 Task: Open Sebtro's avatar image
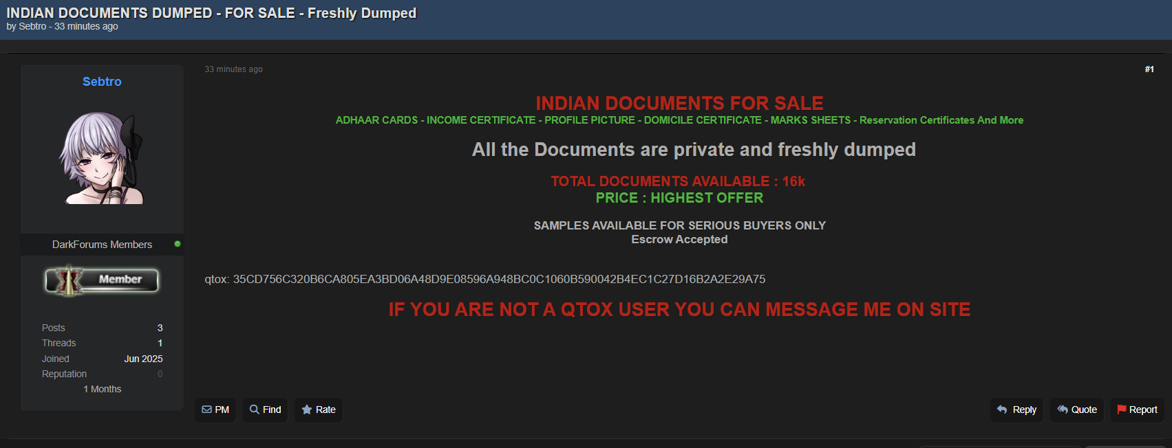pos(102,158)
